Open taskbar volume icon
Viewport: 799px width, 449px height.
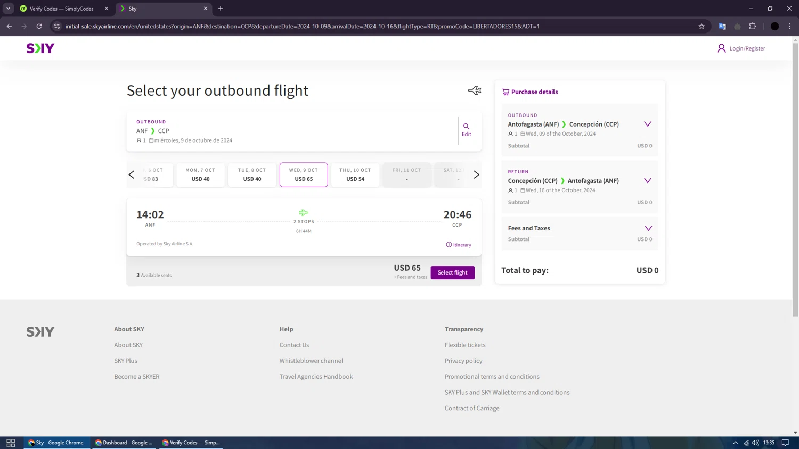[x=756, y=443]
